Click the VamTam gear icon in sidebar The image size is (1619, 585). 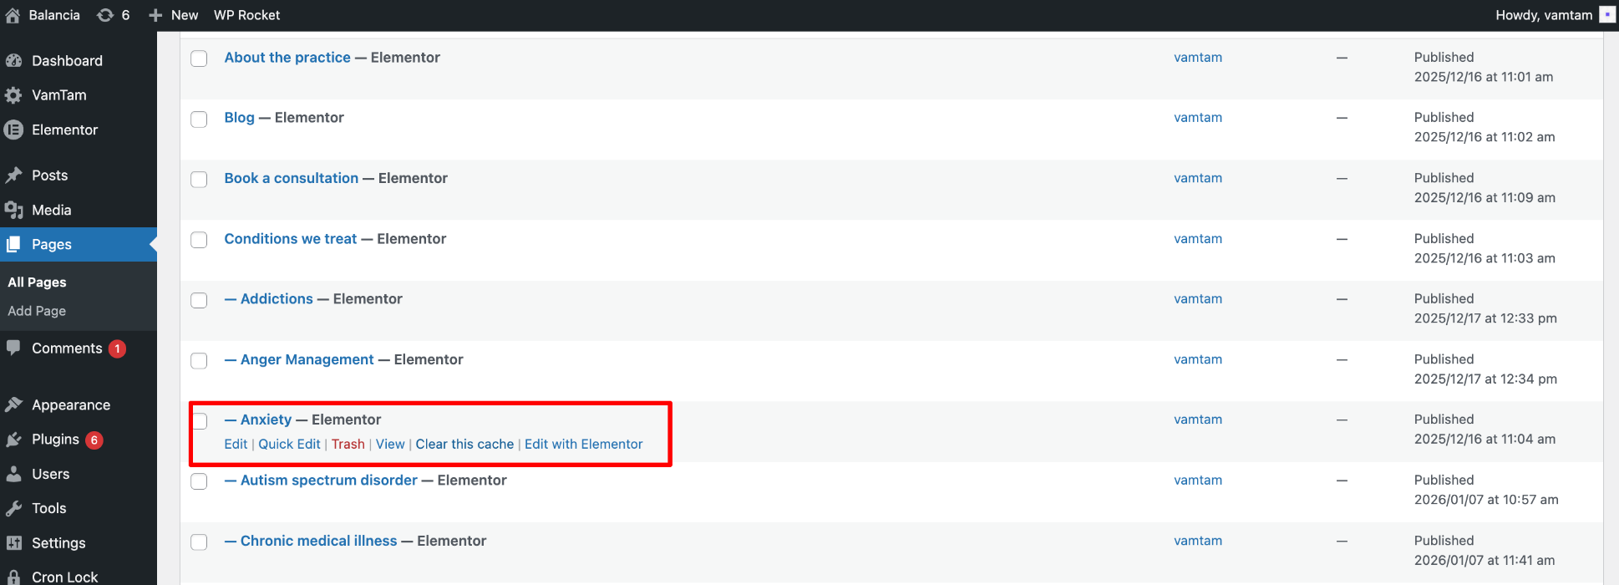pyautogui.click(x=13, y=95)
